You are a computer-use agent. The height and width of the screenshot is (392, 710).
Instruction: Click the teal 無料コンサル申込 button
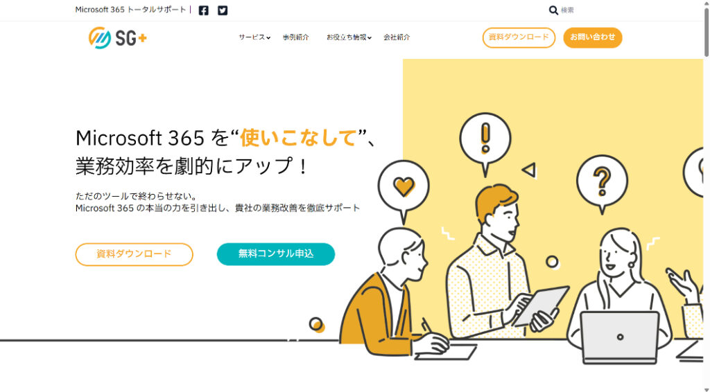click(x=276, y=254)
